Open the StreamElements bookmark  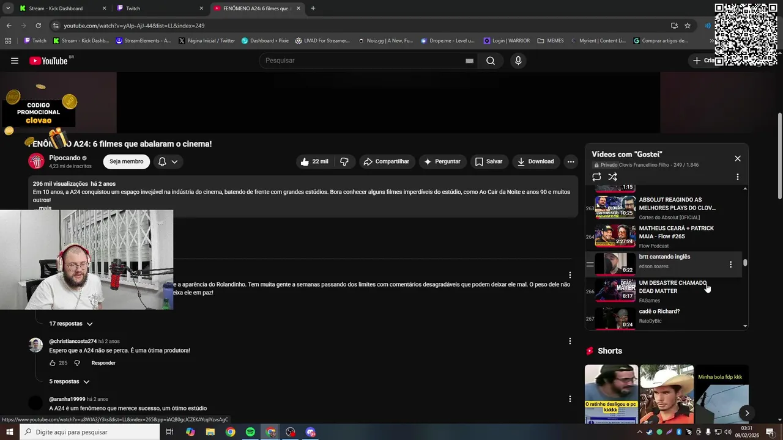click(x=144, y=41)
